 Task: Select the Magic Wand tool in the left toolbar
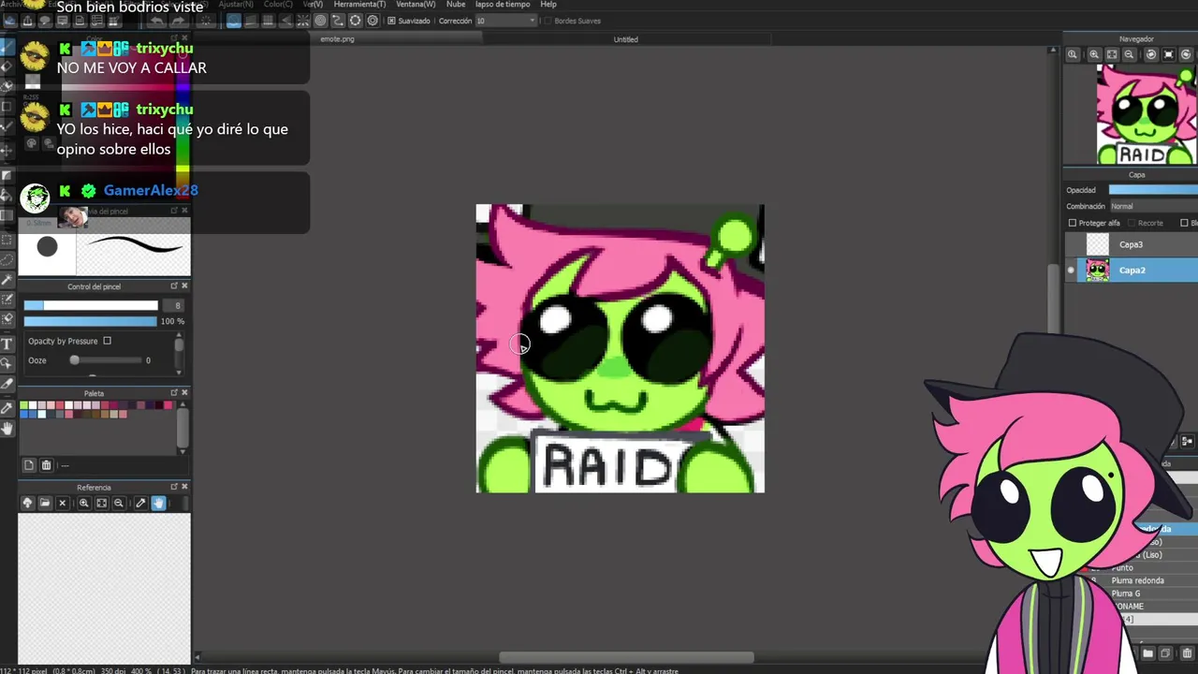7,279
